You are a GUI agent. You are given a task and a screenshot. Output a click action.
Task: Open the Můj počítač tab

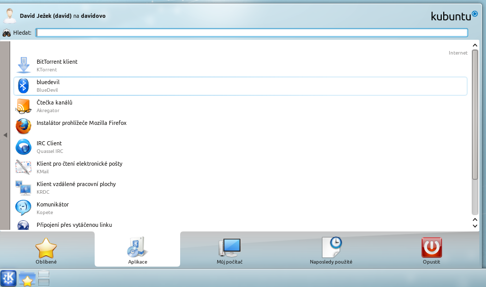click(230, 251)
